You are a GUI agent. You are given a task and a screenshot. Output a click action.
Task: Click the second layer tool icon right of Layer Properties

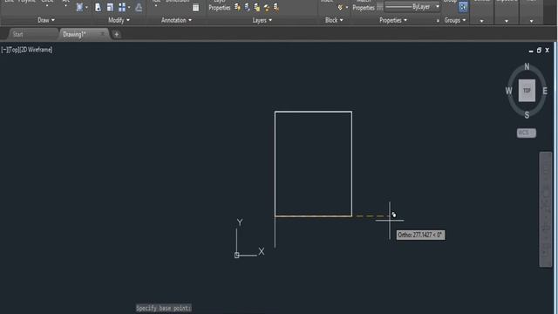(247, 7)
